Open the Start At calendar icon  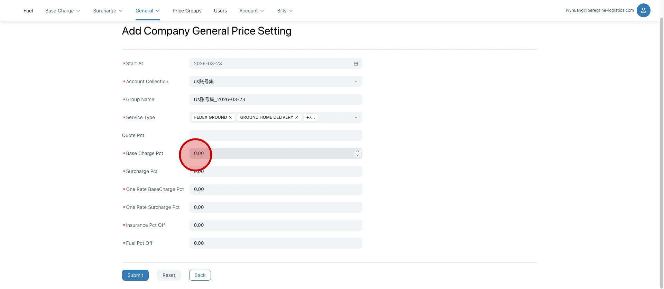356,64
